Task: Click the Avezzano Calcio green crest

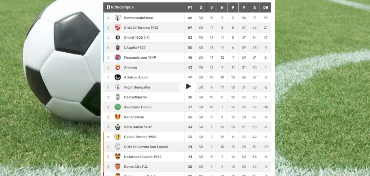Action: pyautogui.click(x=118, y=107)
